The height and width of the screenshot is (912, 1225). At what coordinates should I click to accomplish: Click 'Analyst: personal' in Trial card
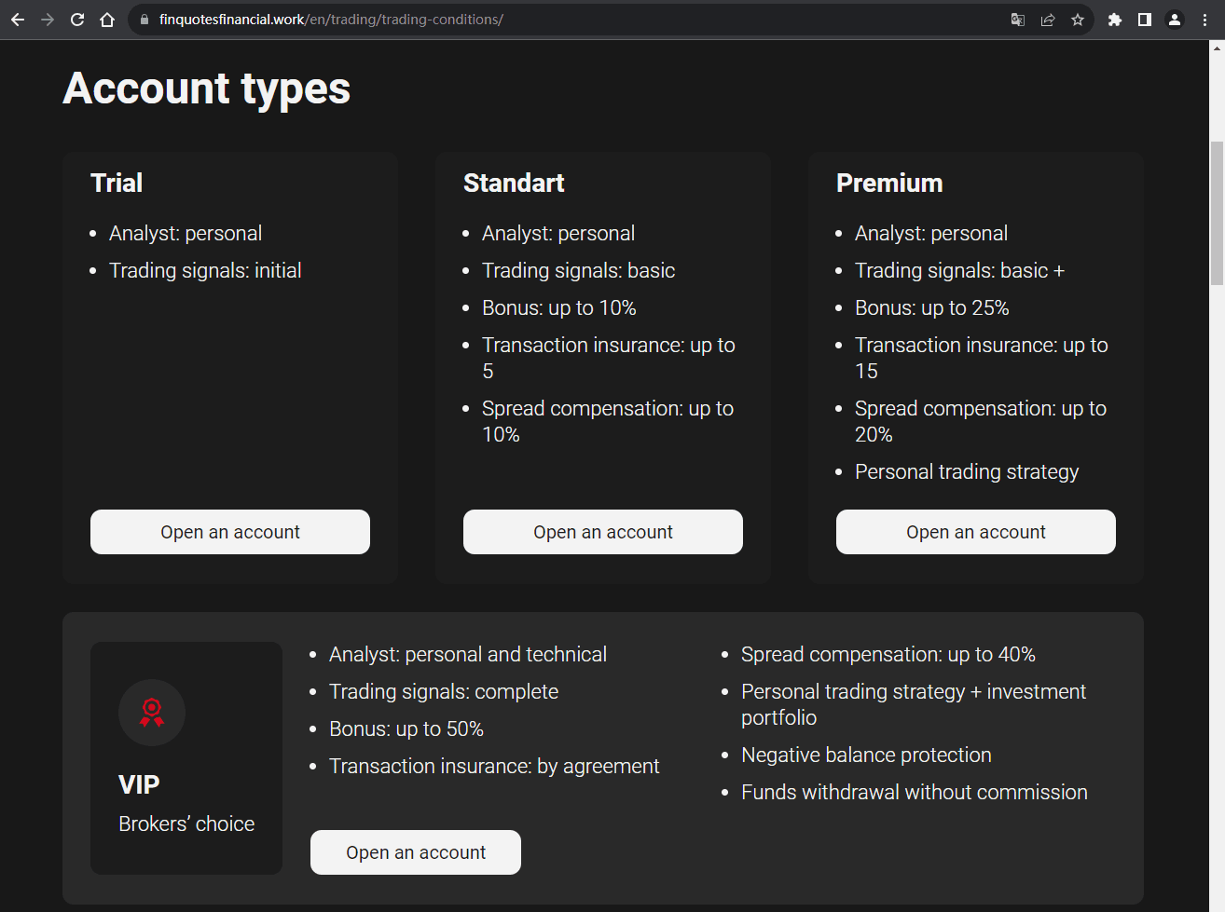[x=186, y=233]
